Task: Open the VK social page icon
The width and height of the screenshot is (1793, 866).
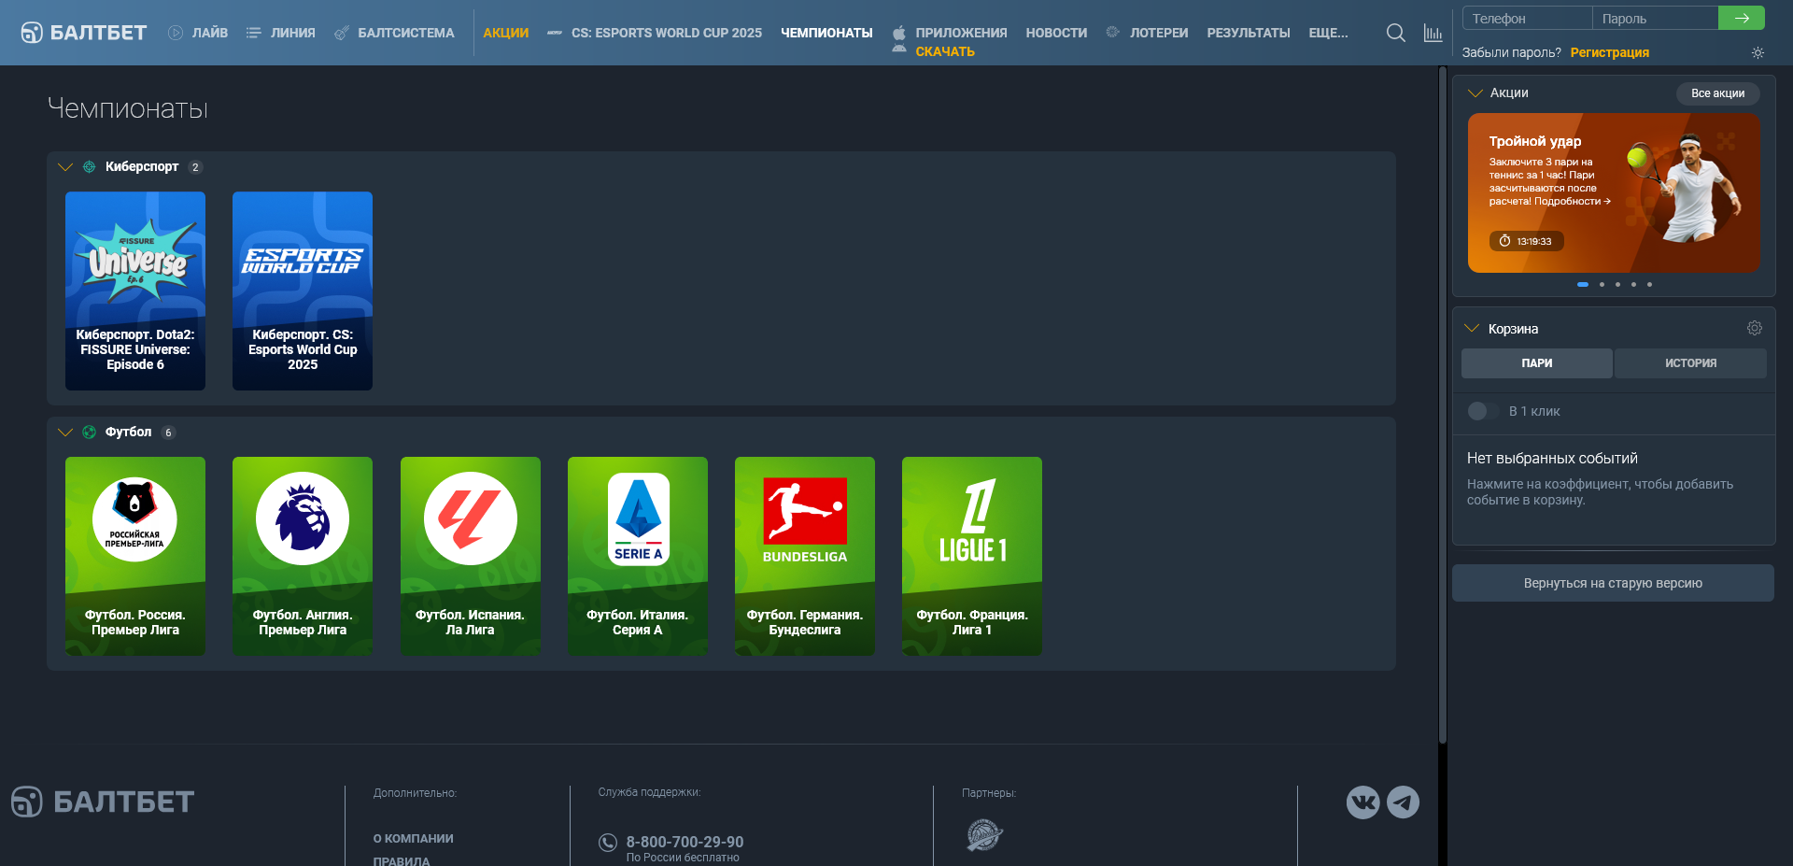Action: 1362,802
